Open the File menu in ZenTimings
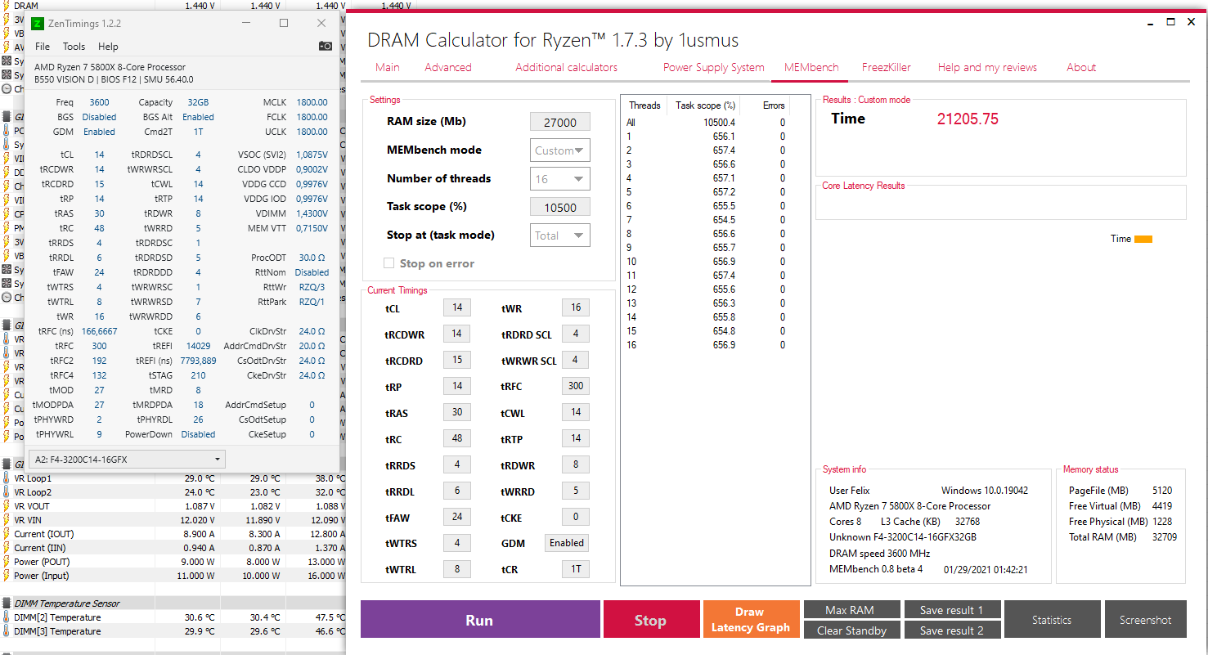 coord(43,47)
